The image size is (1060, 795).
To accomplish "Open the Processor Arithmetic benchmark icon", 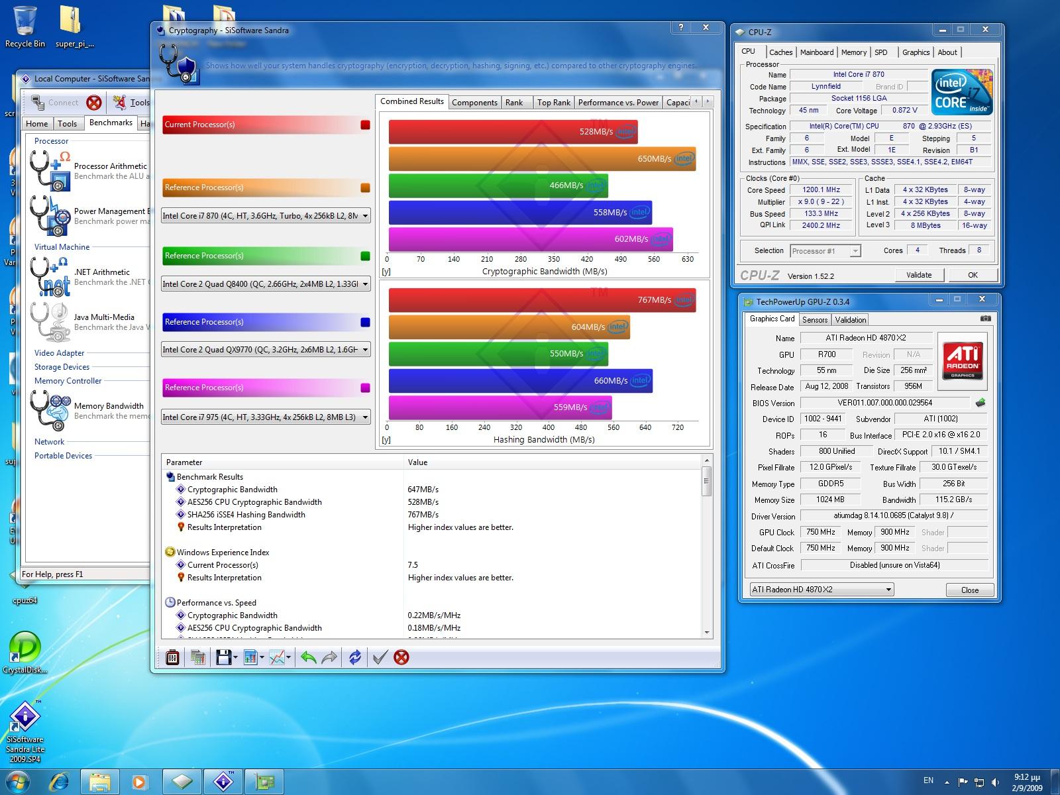I will point(50,170).
